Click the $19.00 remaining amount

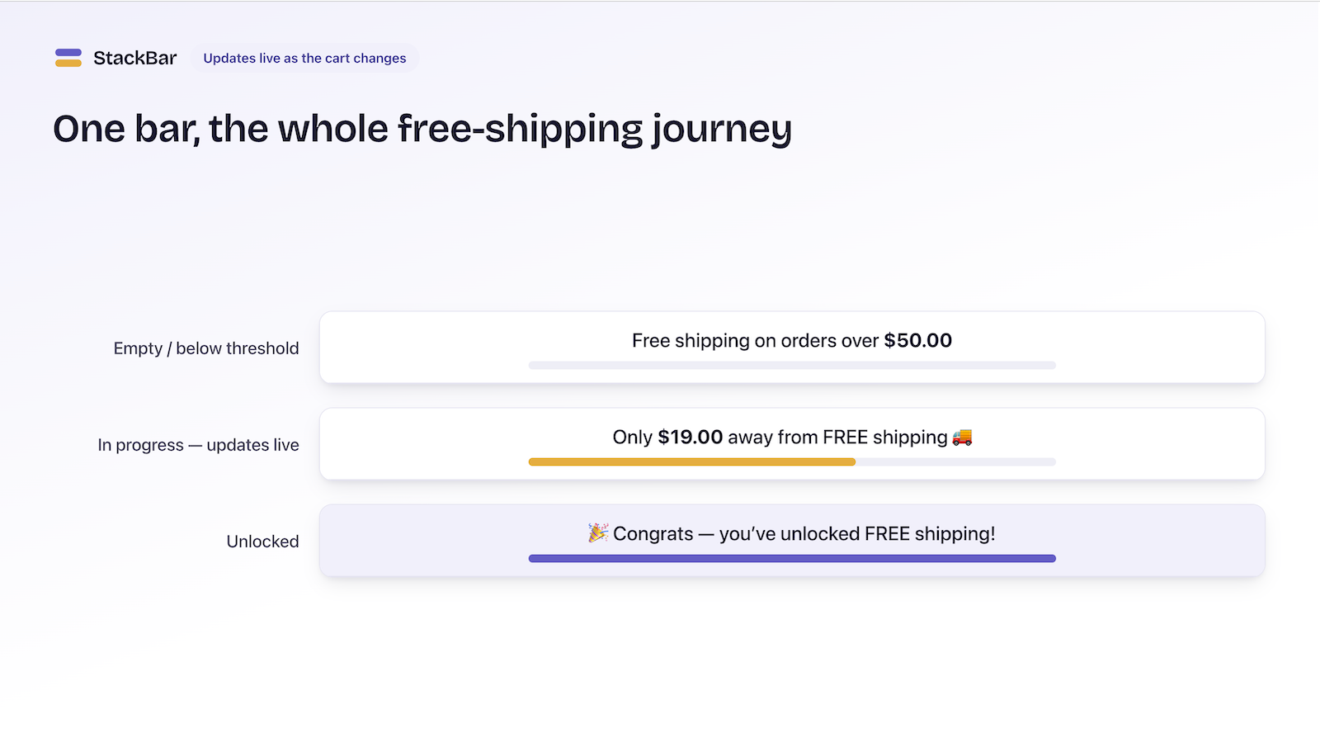(690, 437)
